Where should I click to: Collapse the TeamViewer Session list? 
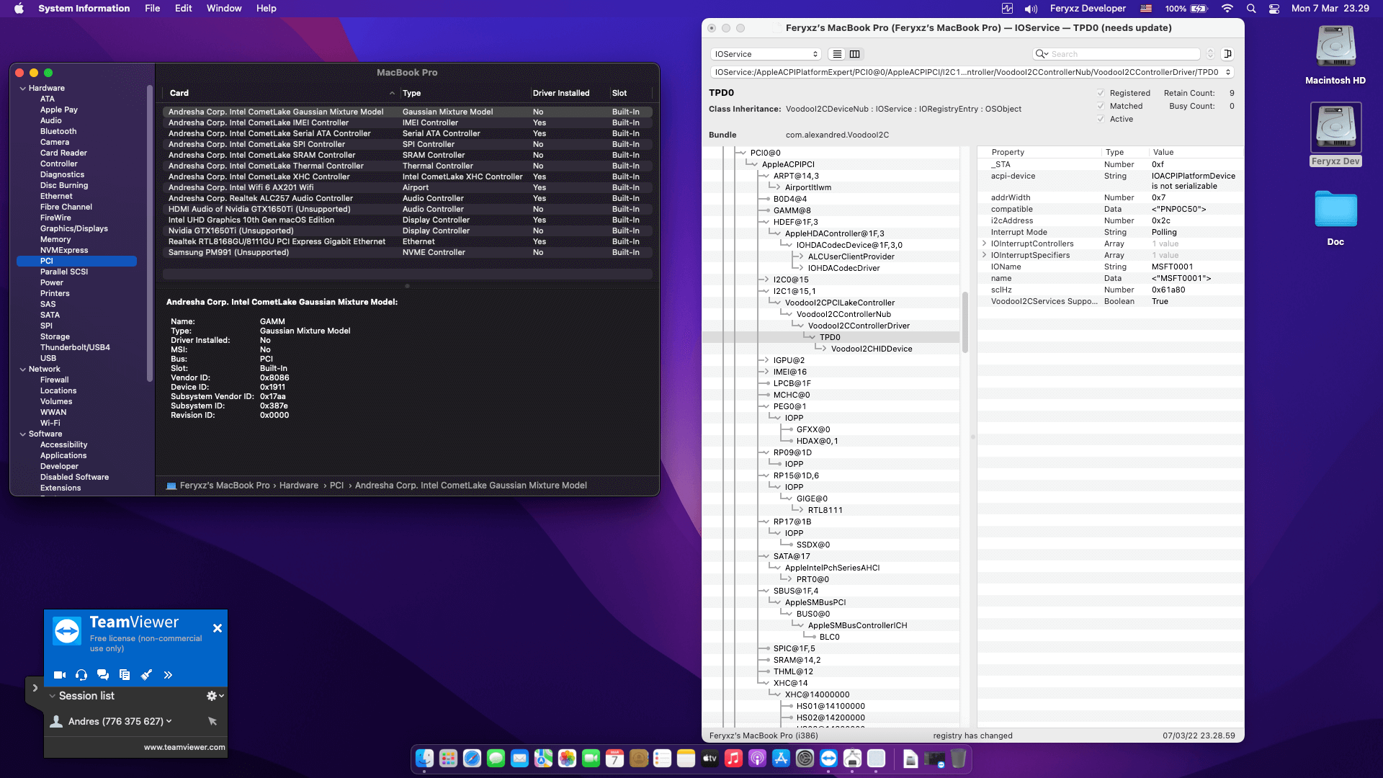(x=53, y=696)
